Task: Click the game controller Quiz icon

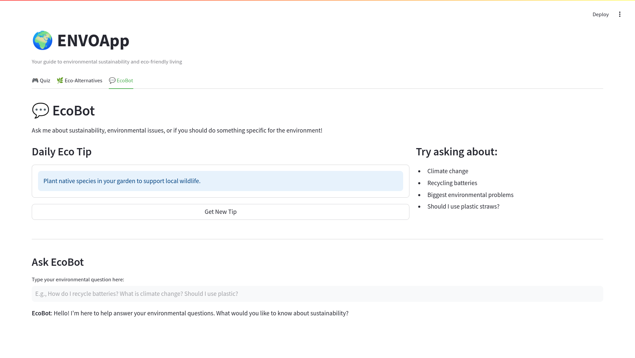Action: pyautogui.click(x=35, y=80)
